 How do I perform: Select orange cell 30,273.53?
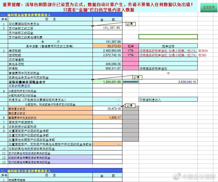(108, 46)
